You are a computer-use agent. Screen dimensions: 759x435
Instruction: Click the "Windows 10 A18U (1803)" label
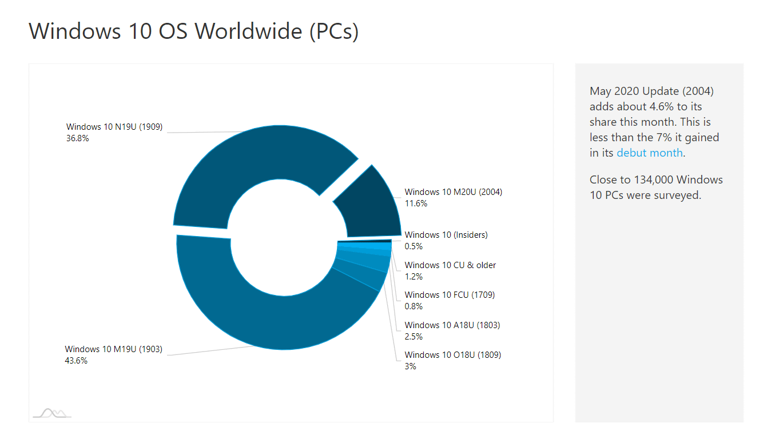coord(452,325)
